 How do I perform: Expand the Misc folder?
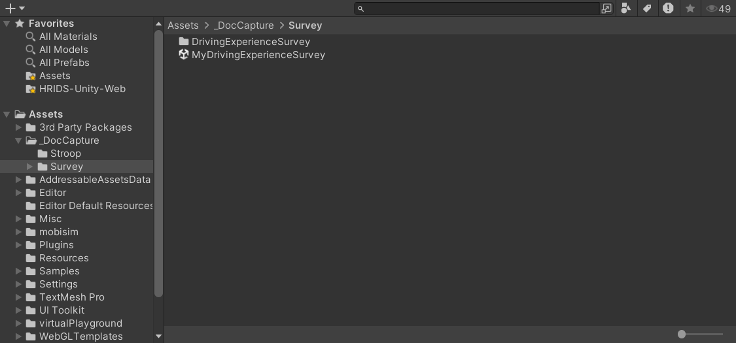coord(18,220)
